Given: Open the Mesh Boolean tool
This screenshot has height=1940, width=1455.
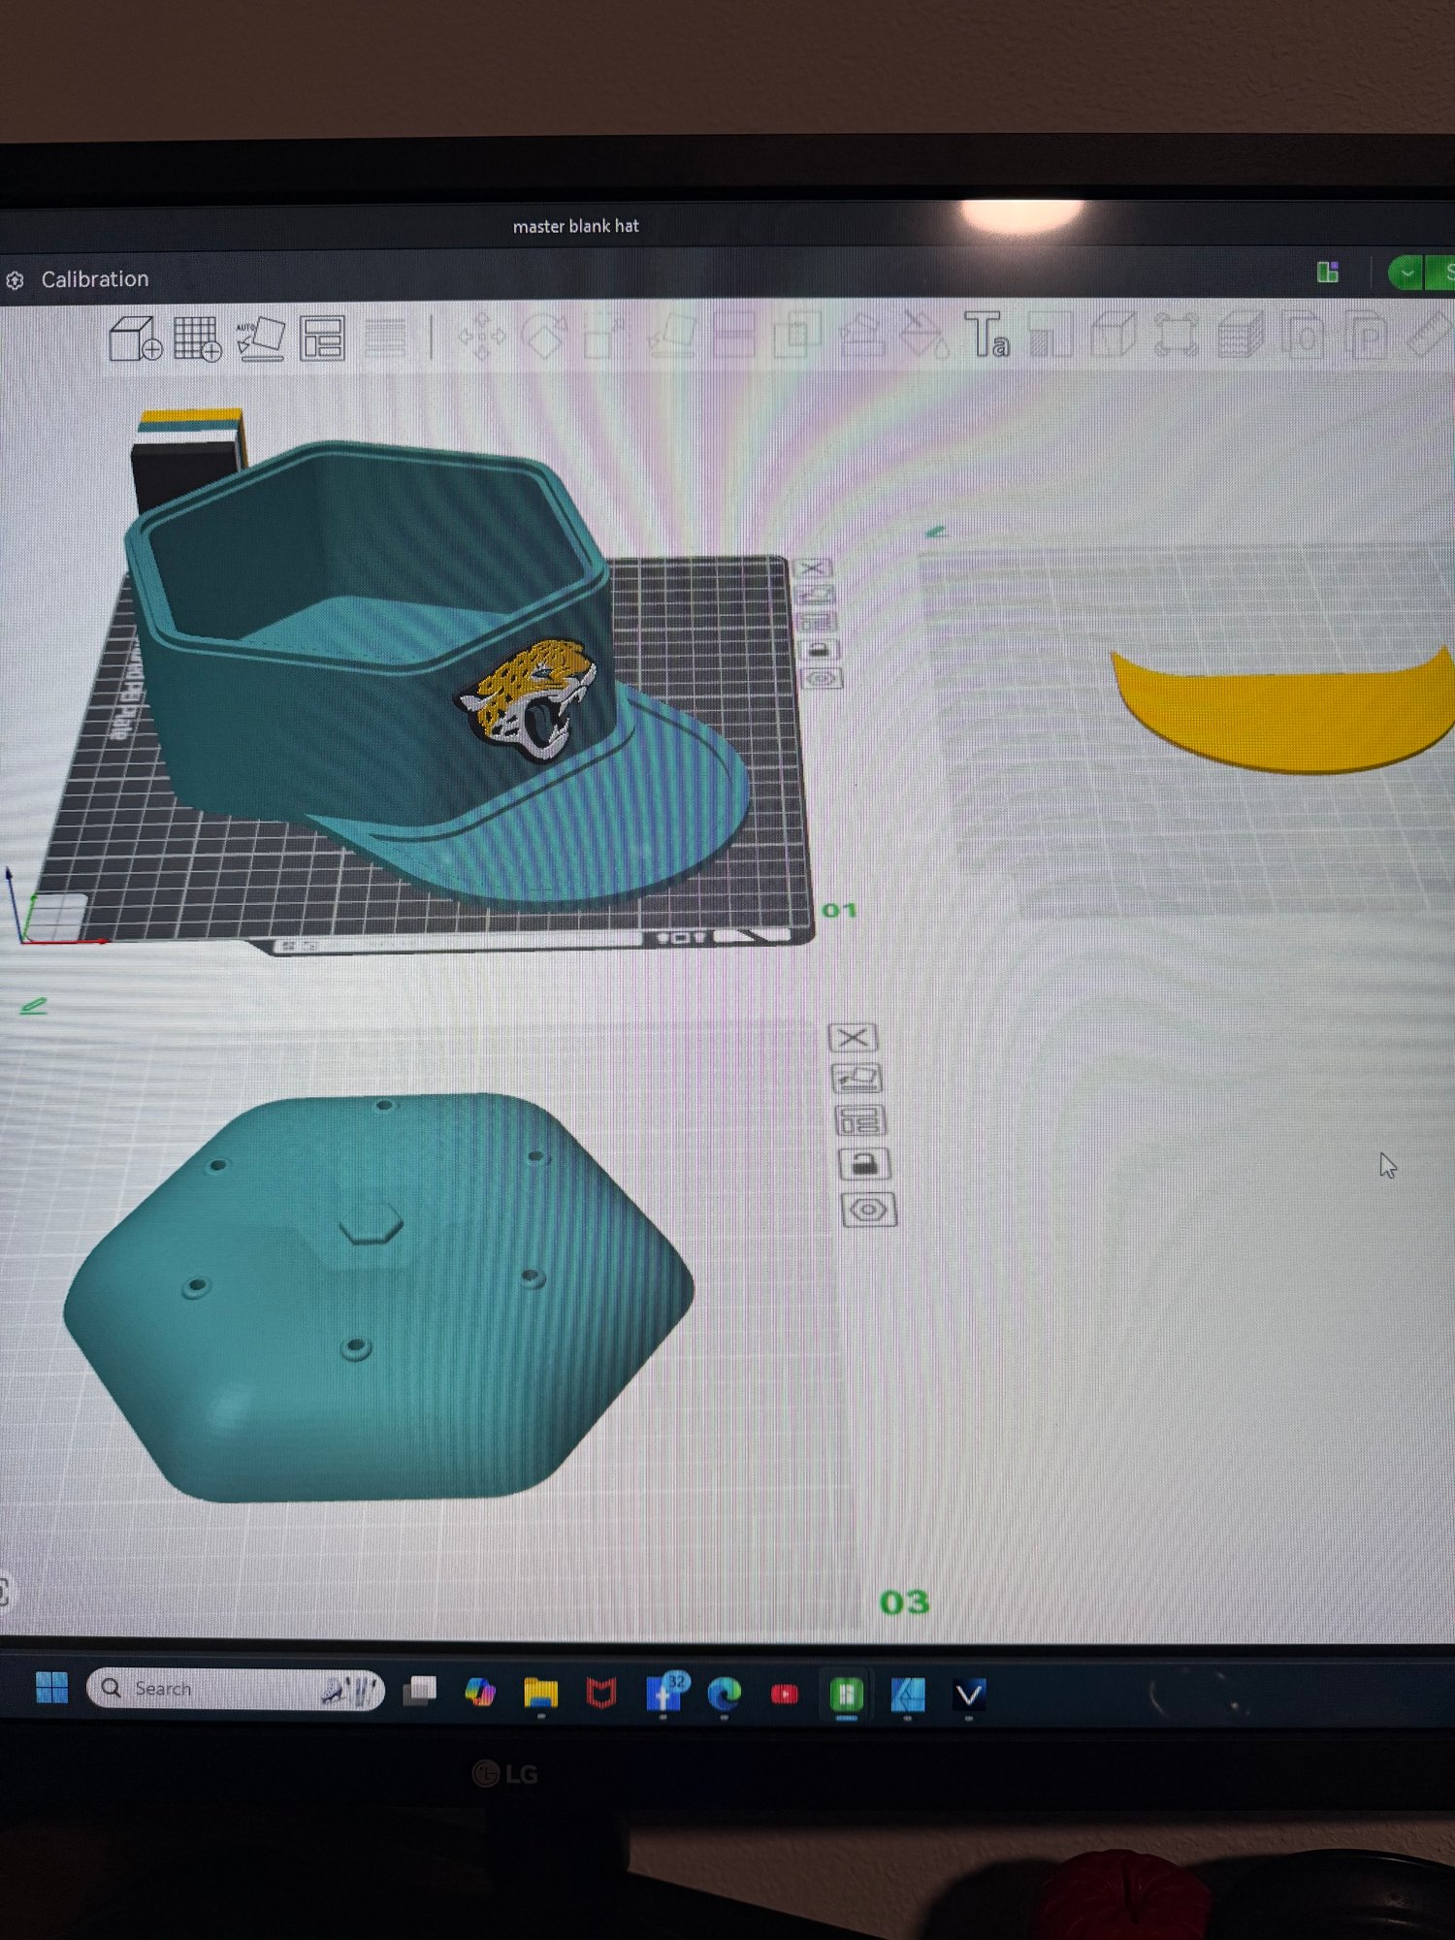Looking at the screenshot, I should pos(797,336).
